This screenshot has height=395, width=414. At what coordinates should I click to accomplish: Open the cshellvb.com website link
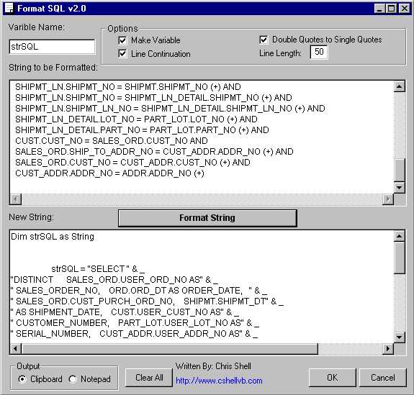(x=219, y=381)
